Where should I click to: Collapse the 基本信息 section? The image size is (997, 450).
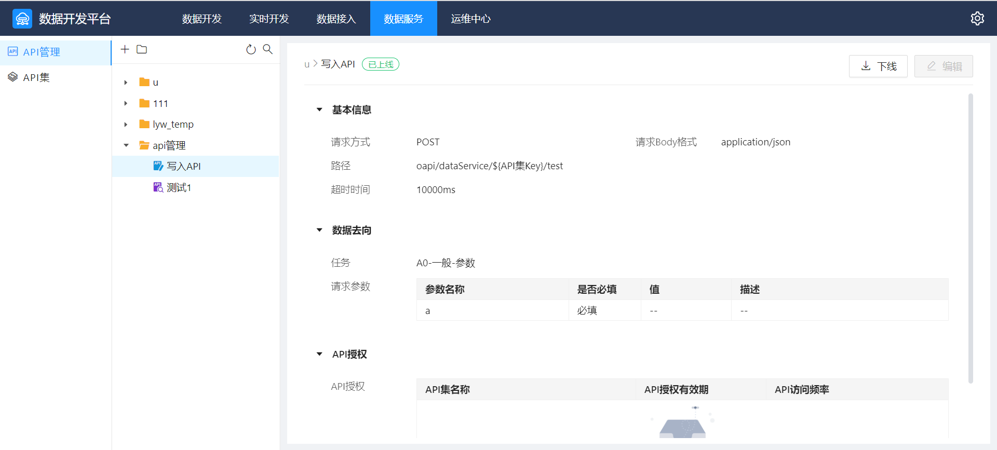pyautogui.click(x=319, y=110)
